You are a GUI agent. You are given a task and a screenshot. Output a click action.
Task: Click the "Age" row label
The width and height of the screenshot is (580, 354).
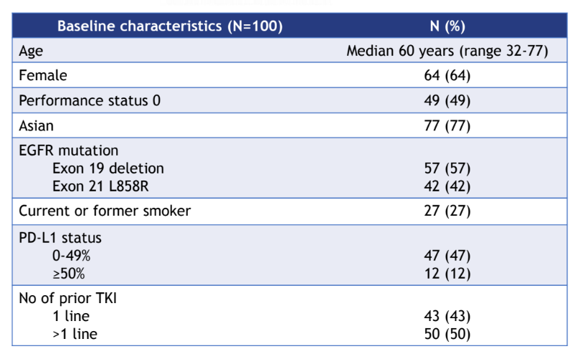coord(30,52)
